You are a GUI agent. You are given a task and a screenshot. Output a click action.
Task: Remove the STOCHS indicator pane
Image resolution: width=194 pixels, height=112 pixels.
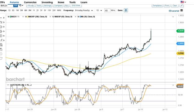pos(8,85)
